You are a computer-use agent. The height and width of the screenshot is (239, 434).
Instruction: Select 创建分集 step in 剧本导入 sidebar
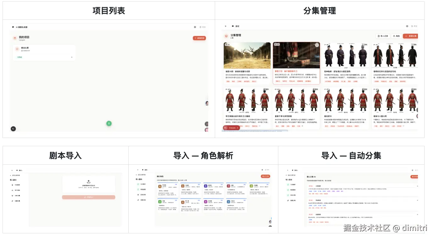tap(16, 201)
